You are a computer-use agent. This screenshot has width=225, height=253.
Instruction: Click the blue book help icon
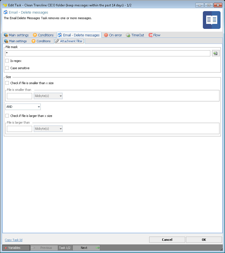pyautogui.click(x=211, y=20)
